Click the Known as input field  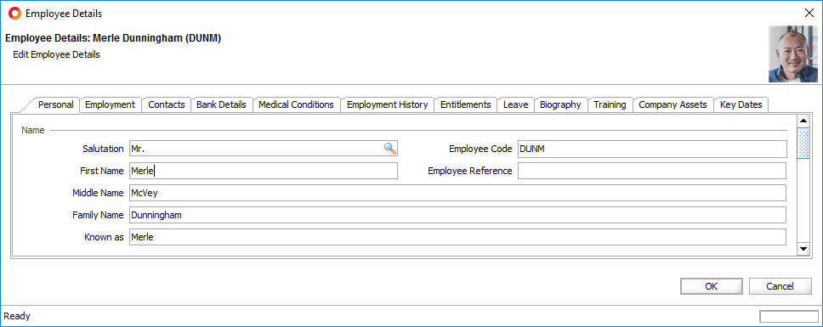tap(457, 237)
